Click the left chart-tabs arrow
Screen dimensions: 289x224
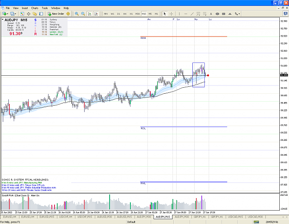point(282,217)
